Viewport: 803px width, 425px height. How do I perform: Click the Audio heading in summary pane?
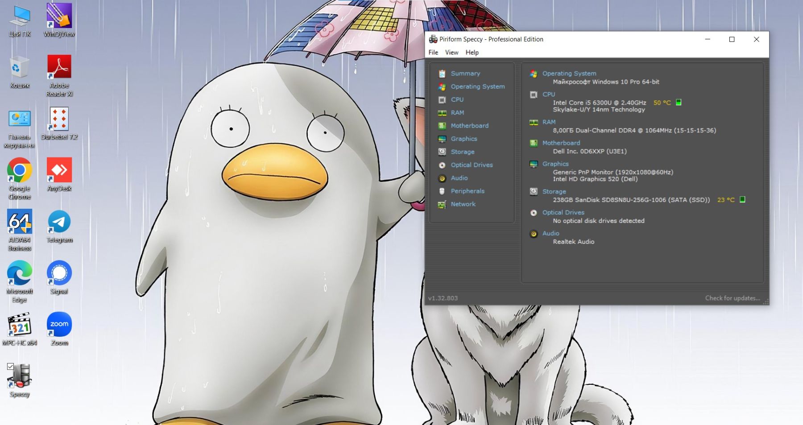(x=551, y=234)
